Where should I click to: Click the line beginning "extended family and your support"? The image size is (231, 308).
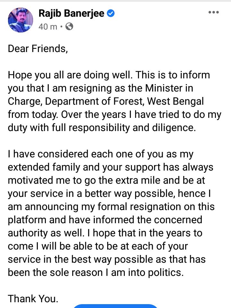click(110, 167)
